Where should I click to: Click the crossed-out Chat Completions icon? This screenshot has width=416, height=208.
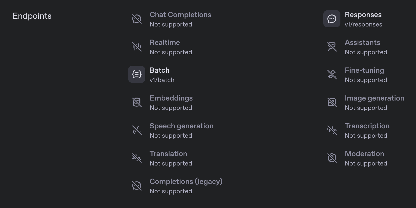pyautogui.click(x=137, y=19)
